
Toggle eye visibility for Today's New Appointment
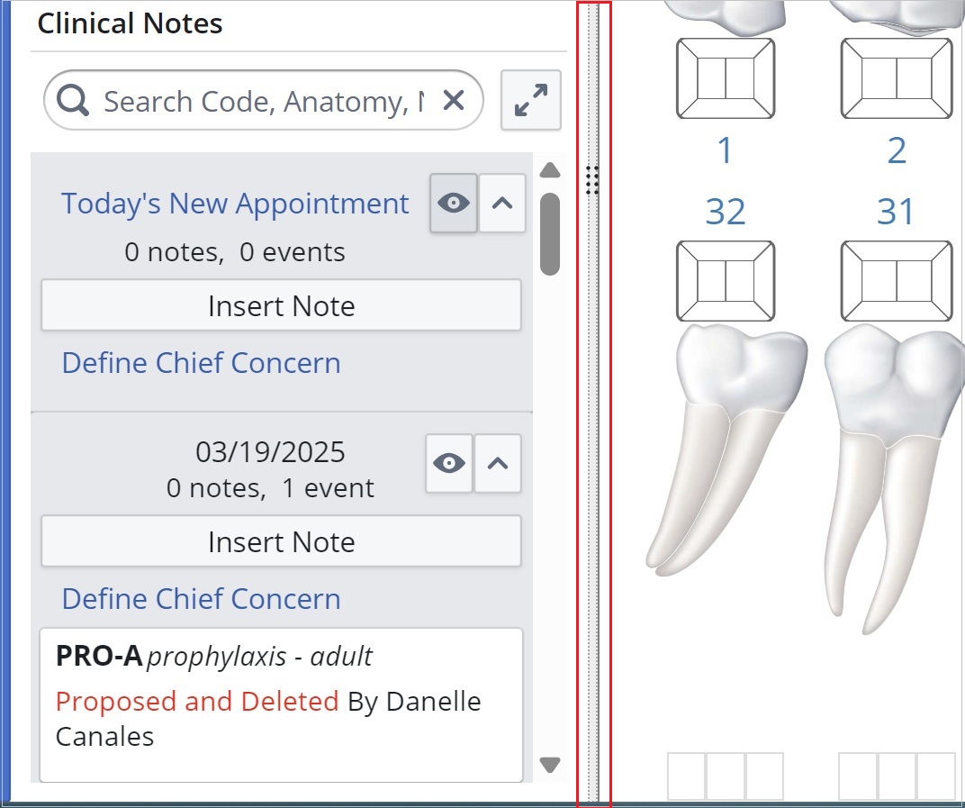click(x=454, y=204)
